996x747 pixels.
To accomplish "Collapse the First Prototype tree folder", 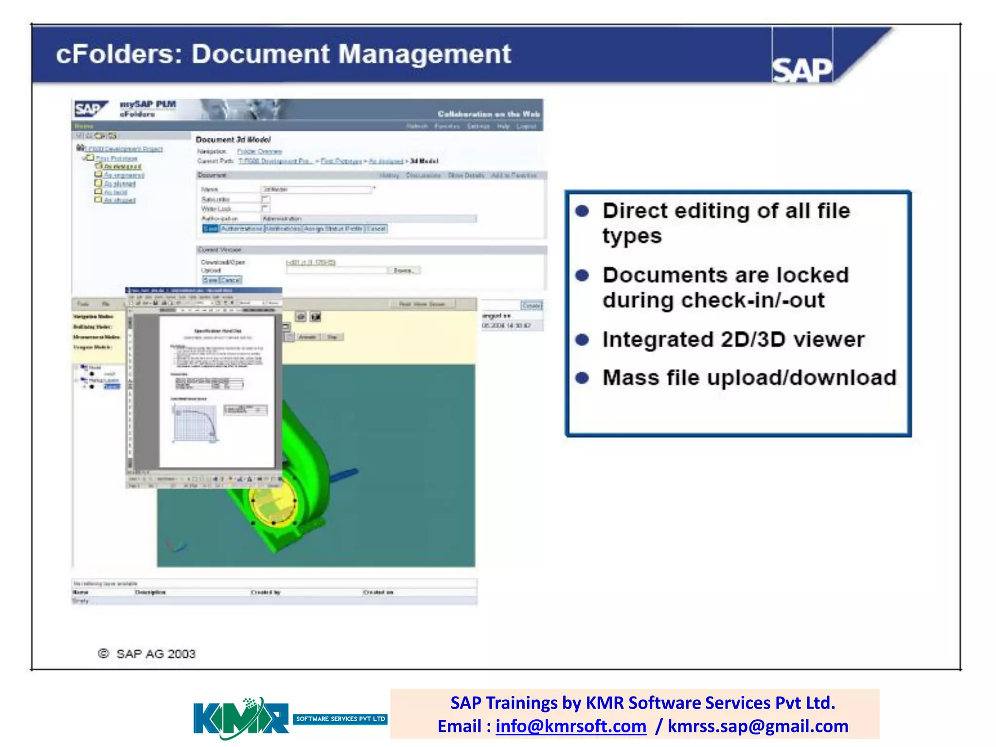I will pos(84,158).
